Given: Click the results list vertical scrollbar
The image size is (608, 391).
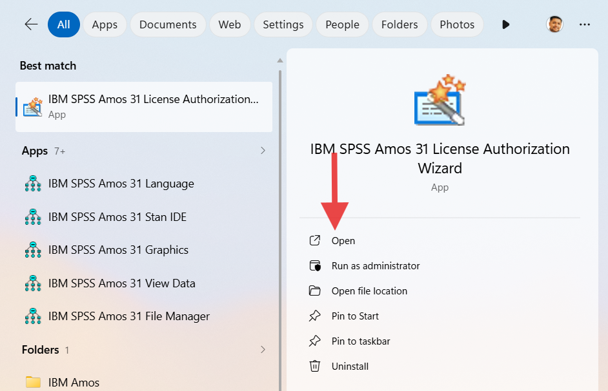Looking at the screenshot, I should (280, 231).
